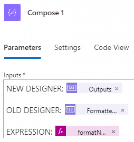Viewport: 134px width, 142px height.
Task: Place cursor in EXPRESSION: text
Action: [29, 132]
